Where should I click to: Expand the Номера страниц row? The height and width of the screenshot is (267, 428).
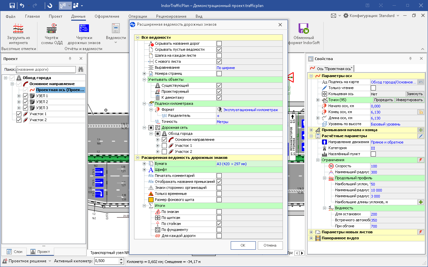144,73
